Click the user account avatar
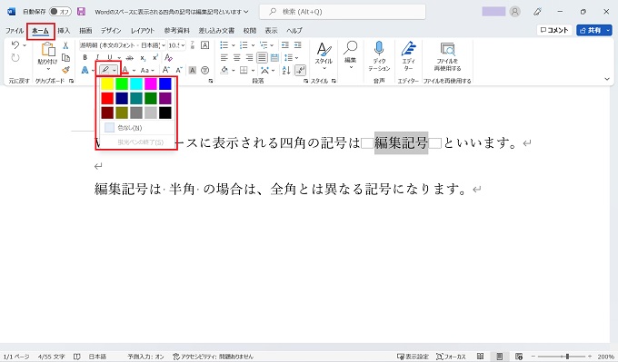Viewport: 618px width, 362px height. point(514,12)
